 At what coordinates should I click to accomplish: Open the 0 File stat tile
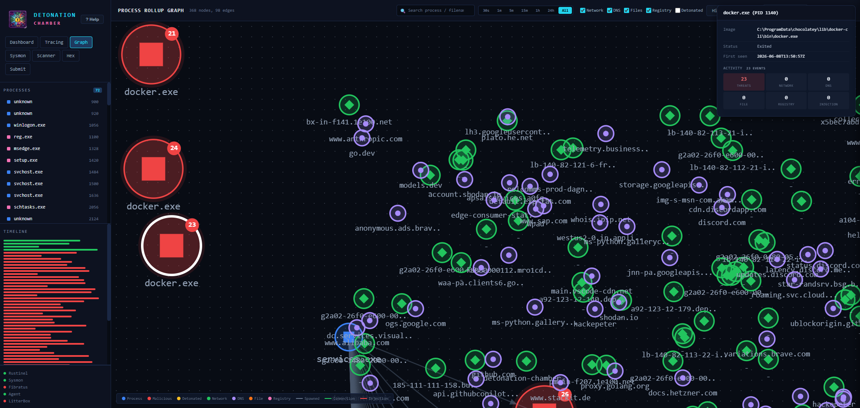pyautogui.click(x=744, y=100)
